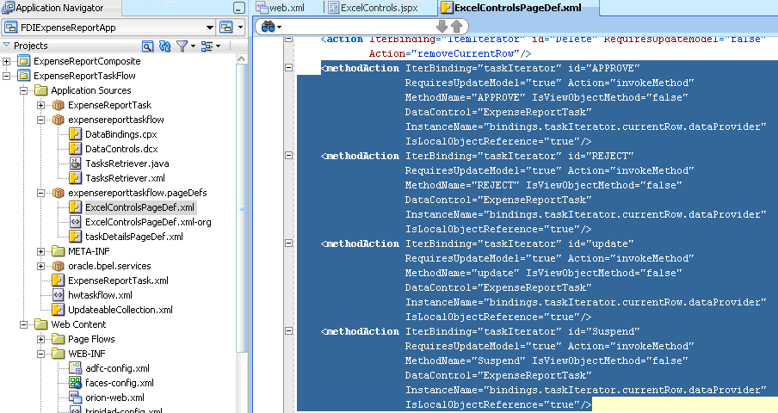Click the navigator display options icon
The height and width of the screenshot is (413, 778).
(207, 46)
